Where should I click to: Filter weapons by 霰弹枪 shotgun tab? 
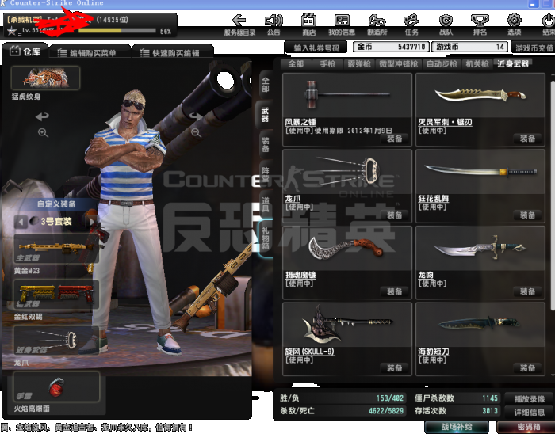tap(359, 64)
